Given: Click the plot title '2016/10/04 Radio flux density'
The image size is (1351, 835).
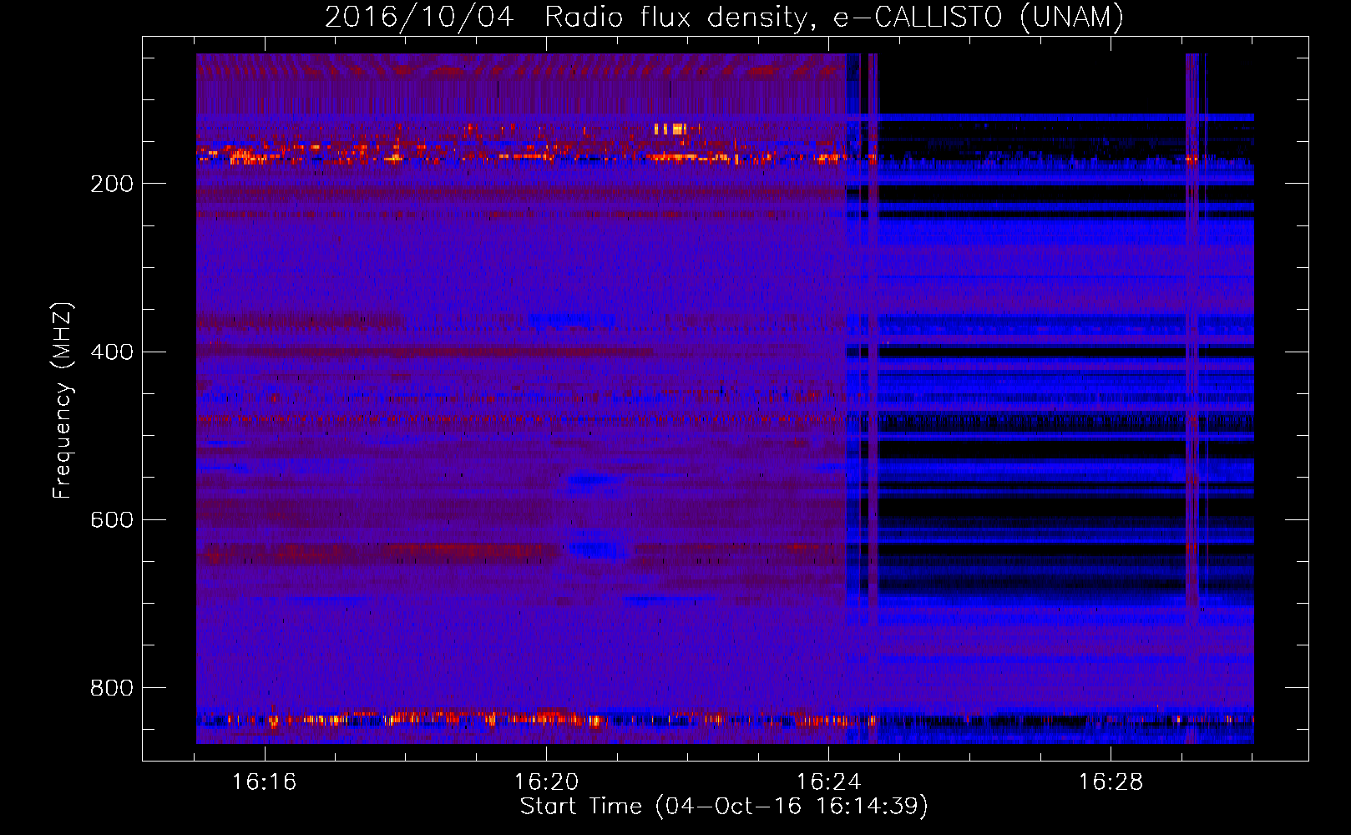Looking at the screenshot, I should click(724, 17).
